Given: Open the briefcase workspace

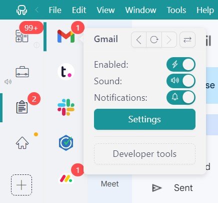Looking at the screenshot, I should (22, 72).
